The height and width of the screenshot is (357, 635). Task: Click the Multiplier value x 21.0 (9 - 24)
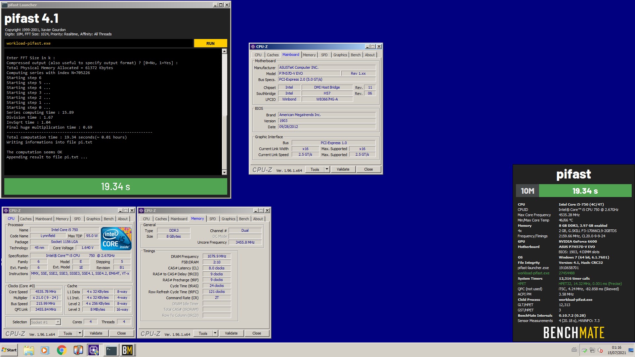pyautogui.click(x=46, y=297)
